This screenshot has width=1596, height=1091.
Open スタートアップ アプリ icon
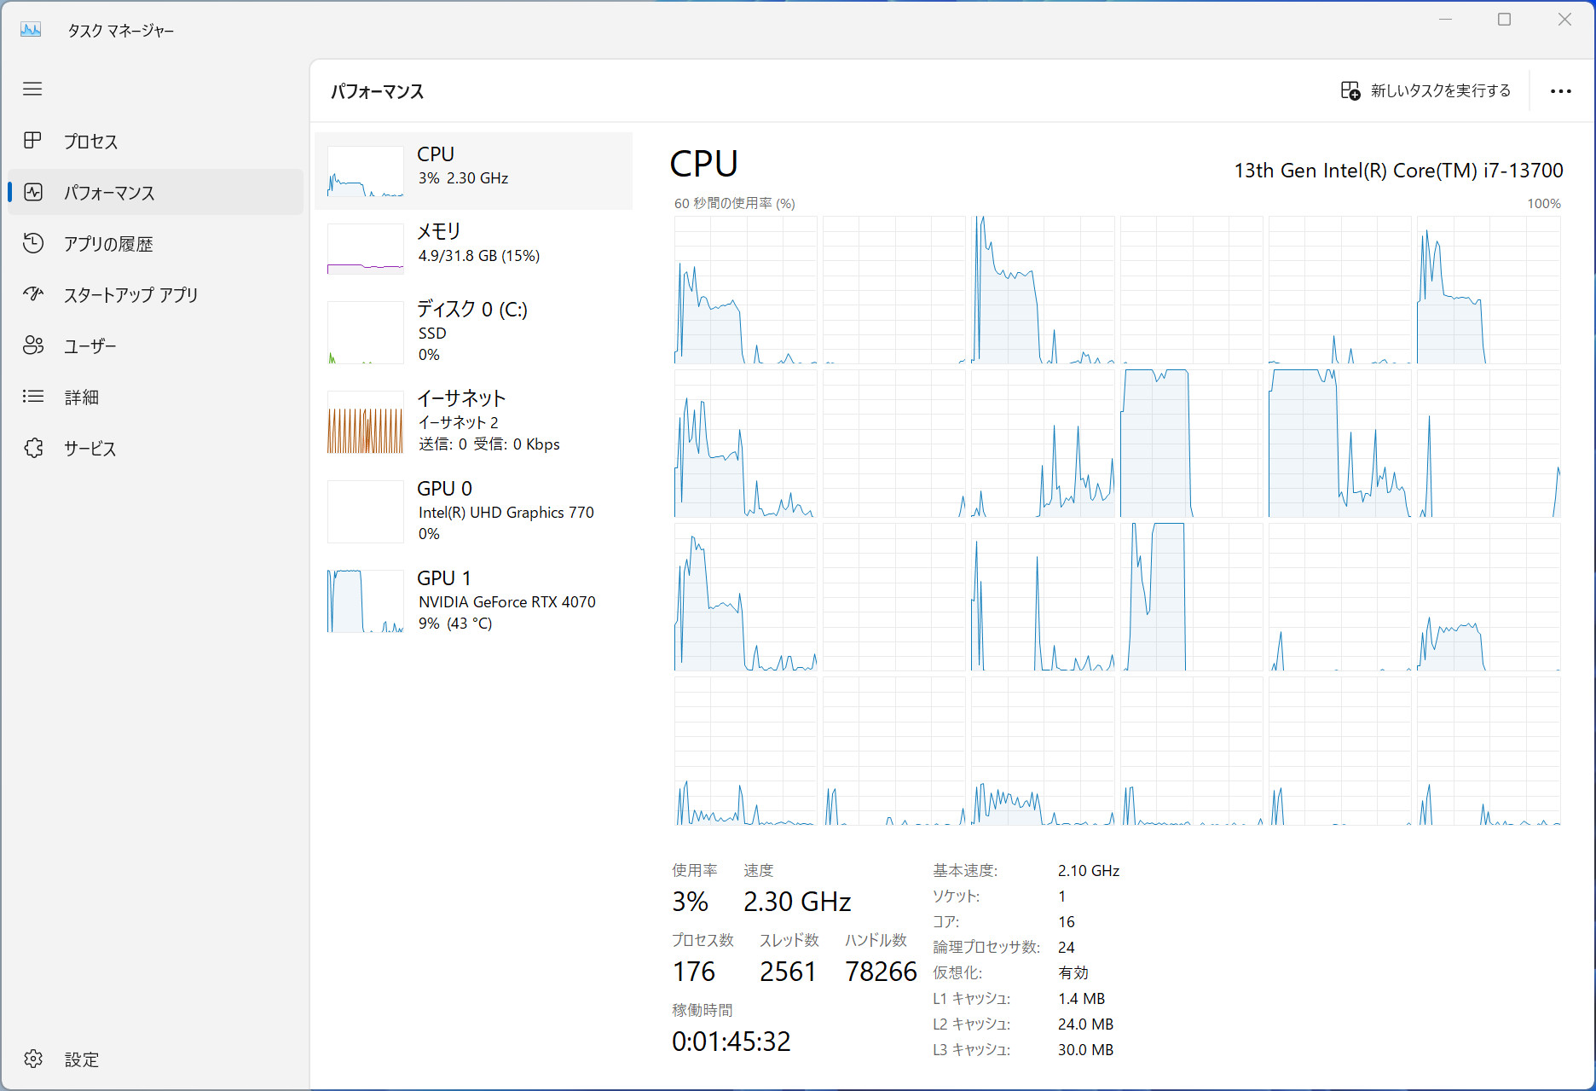[x=33, y=294]
